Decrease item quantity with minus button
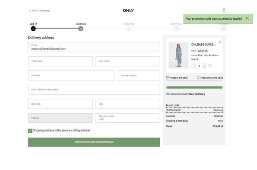The width and height of the screenshot is (257, 170). pyautogui.click(x=194, y=66)
